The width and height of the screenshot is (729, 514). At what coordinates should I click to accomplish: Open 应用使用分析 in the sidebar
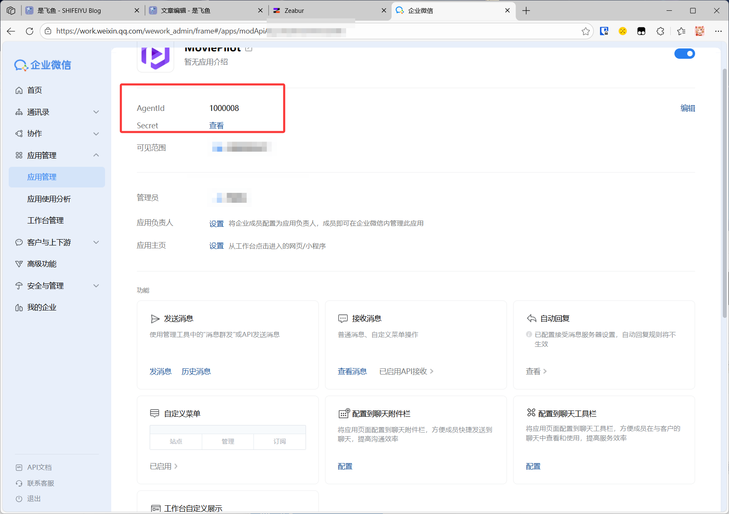pyautogui.click(x=49, y=199)
